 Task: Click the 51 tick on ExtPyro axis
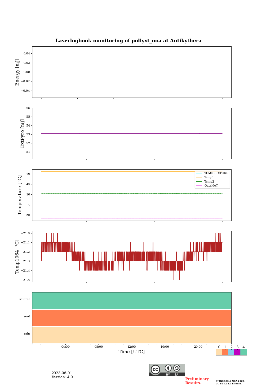[28, 152]
